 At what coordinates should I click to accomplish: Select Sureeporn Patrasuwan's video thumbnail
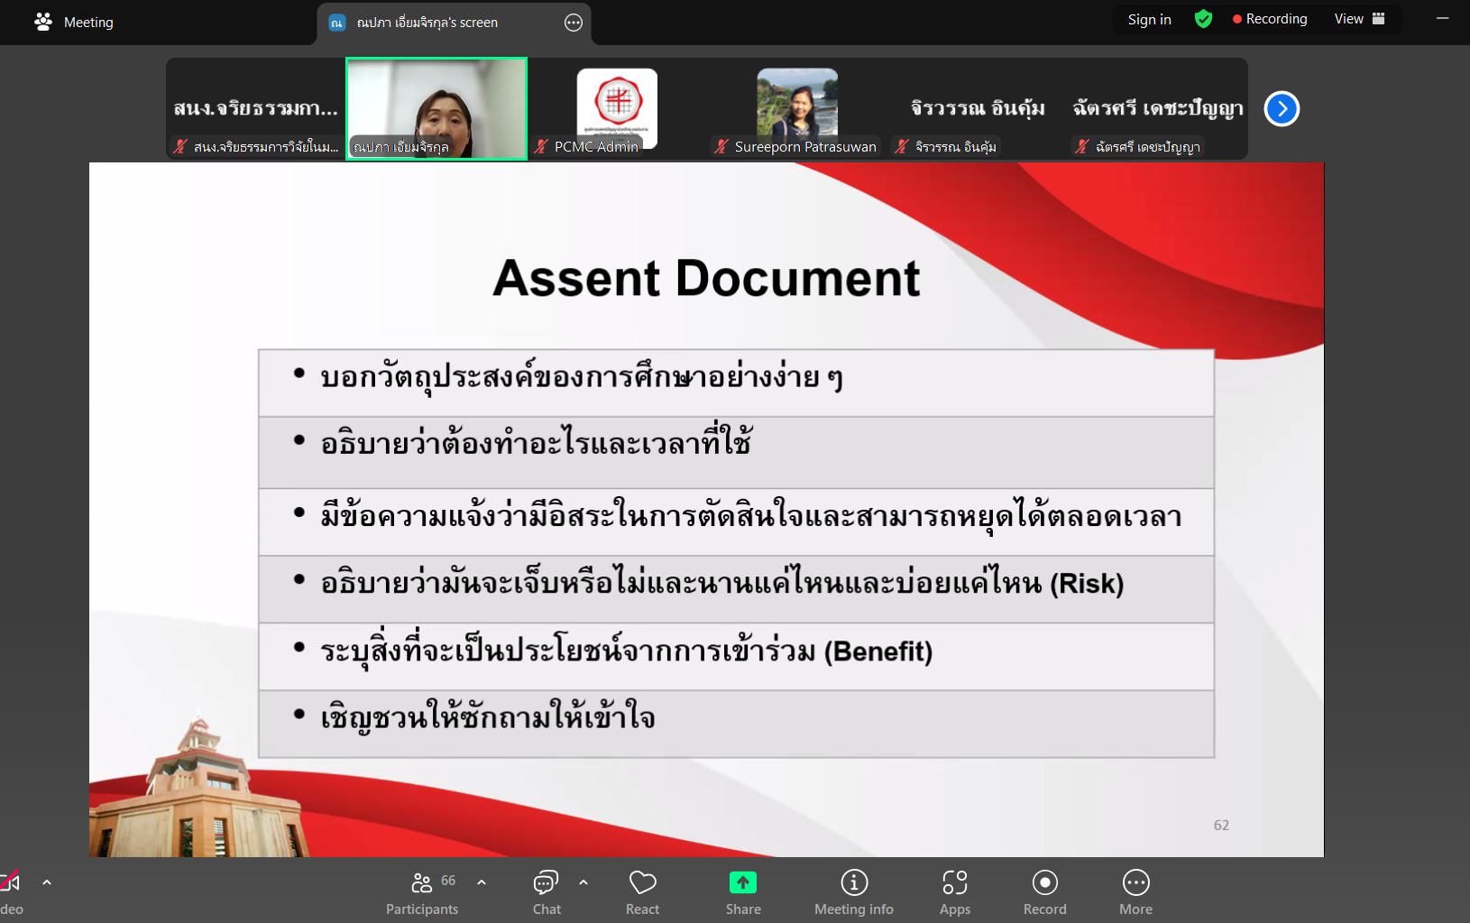coord(797,108)
